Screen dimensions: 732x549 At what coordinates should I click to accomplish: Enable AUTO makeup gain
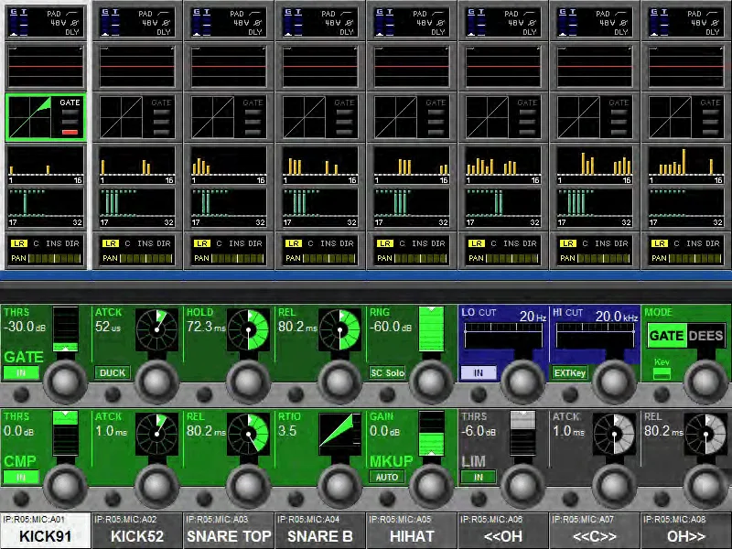pyautogui.click(x=387, y=477)
